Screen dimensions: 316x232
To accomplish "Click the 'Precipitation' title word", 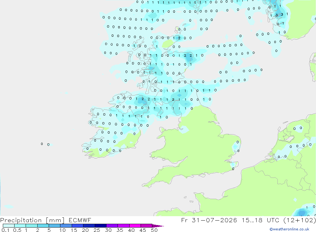I will click(21, 220).
